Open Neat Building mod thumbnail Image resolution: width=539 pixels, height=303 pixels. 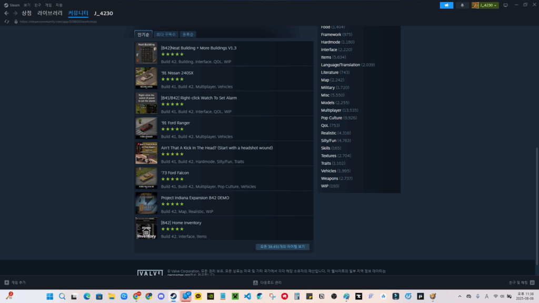(x=146, y=53)
